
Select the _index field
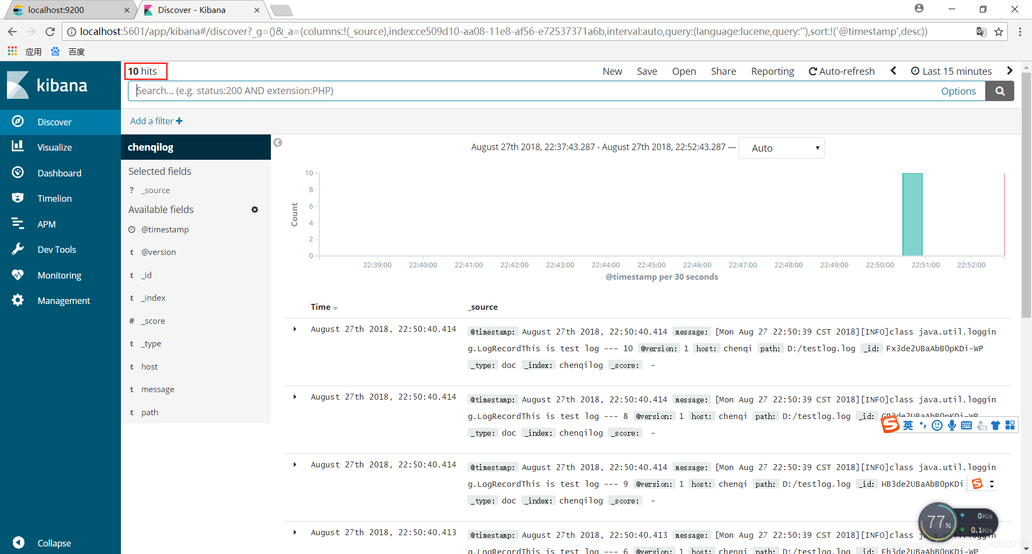[x=153, y=297]
